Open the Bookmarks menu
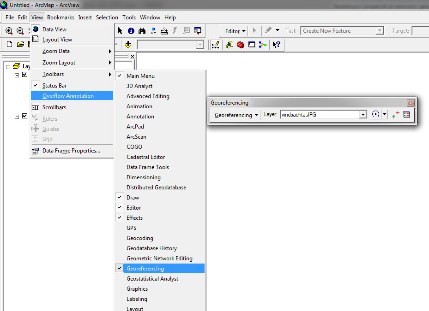This screenshot has height=311, width=429. click(60, 18)
